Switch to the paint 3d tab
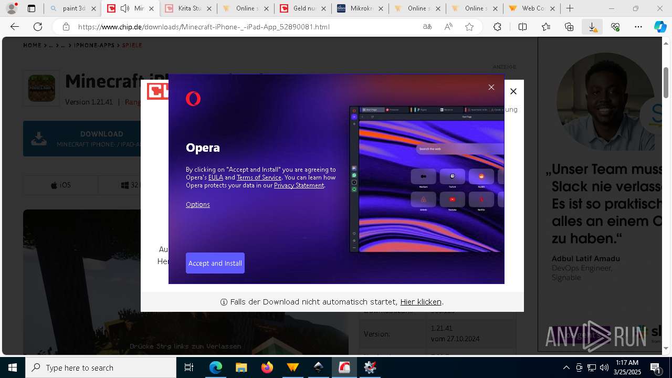672x378 pixels. pyautogui.click(x=73, y=8)
